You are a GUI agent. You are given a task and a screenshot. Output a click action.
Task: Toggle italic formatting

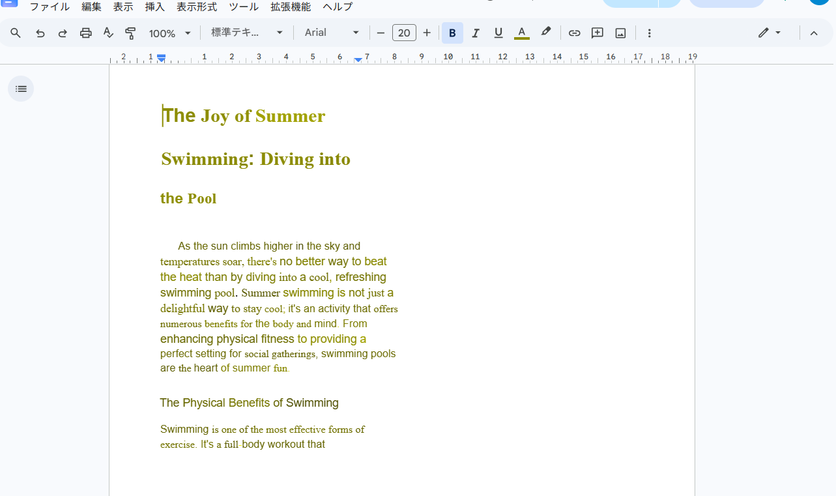coord(476,33)
